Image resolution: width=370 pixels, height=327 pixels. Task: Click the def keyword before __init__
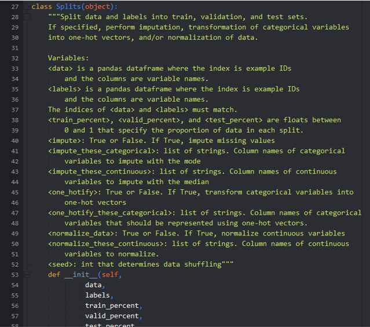(54, 274)
